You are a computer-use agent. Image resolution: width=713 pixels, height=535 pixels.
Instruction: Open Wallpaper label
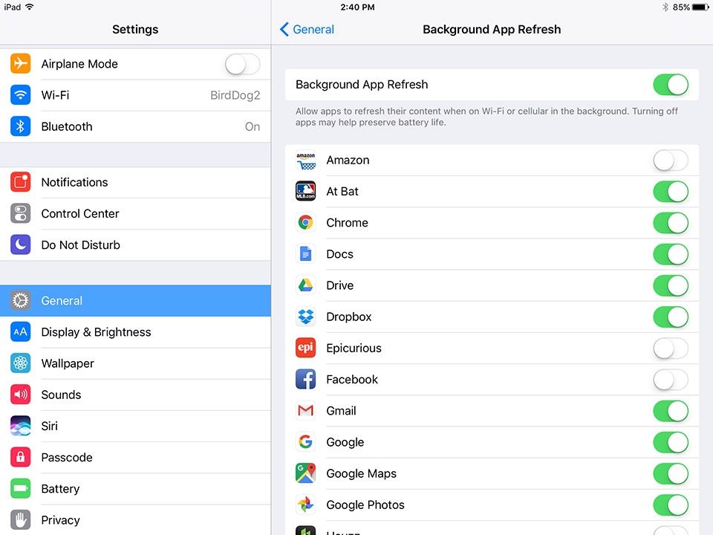pyautogui.click(x=68, y=363)
